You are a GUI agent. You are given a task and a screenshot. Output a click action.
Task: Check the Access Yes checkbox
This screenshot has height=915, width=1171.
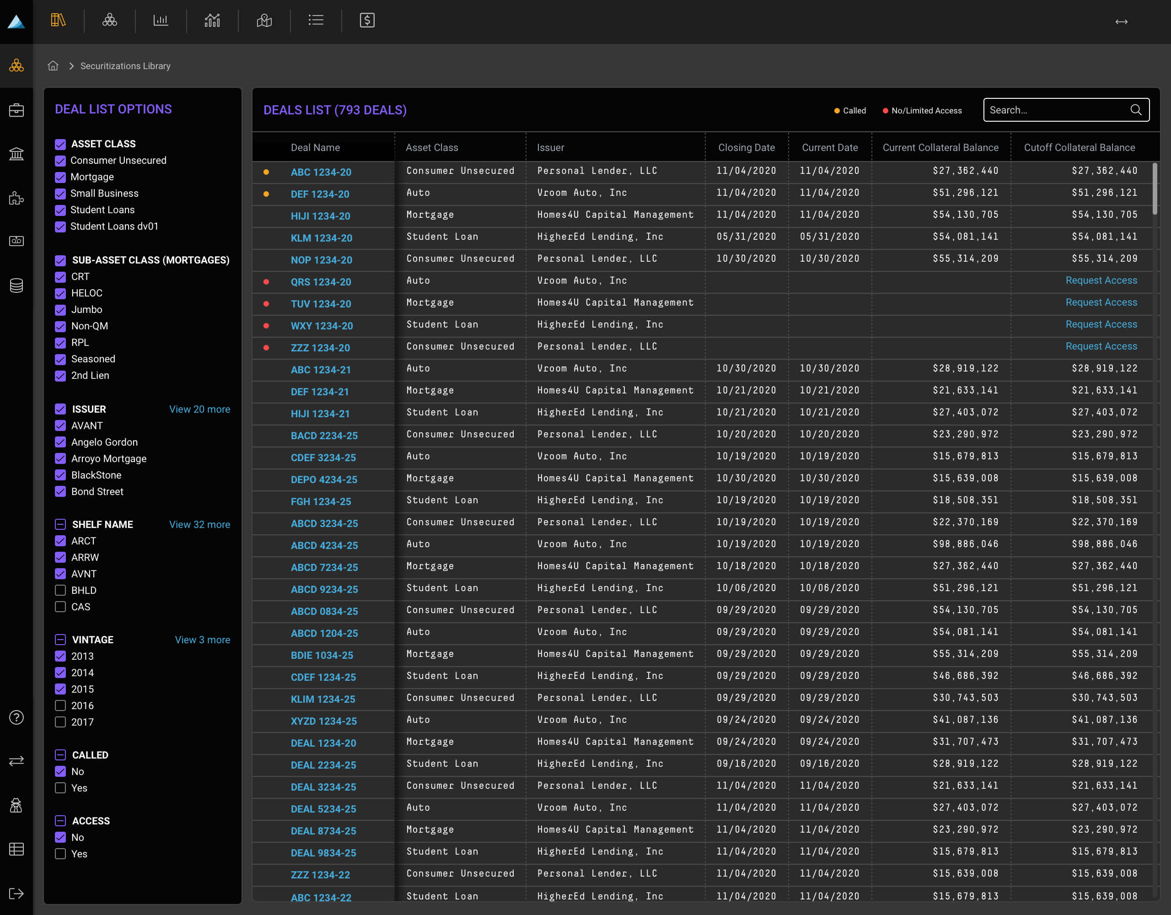click(x=60, y=855)
